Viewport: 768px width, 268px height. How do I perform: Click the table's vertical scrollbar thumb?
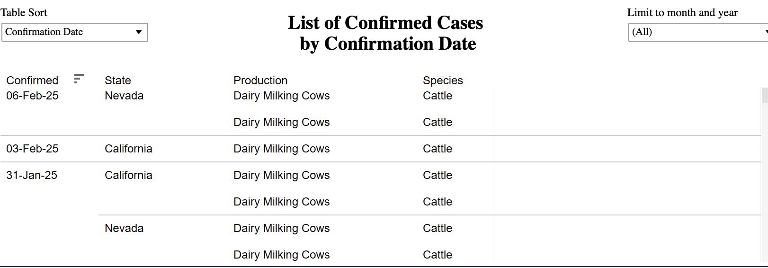764,95
